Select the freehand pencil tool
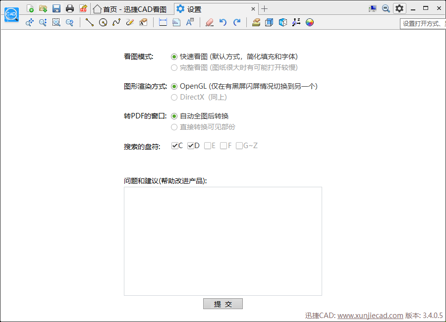 130,22
